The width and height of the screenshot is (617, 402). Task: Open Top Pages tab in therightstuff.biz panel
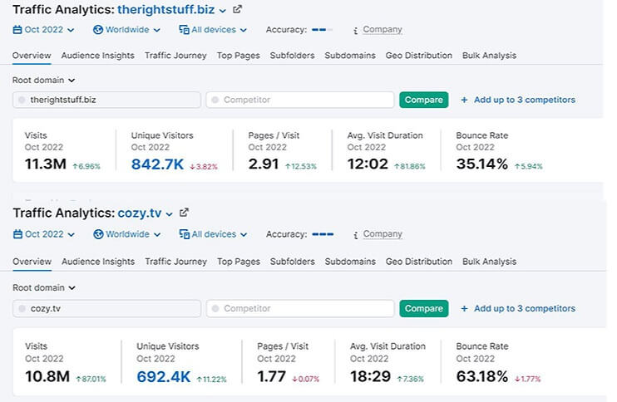[x=238, y=56]
